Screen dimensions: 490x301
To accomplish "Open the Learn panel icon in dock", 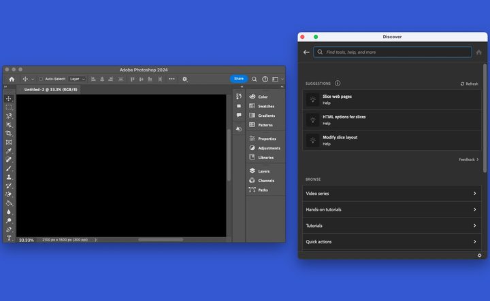I will pyautogui.click(x=239, y=106).
